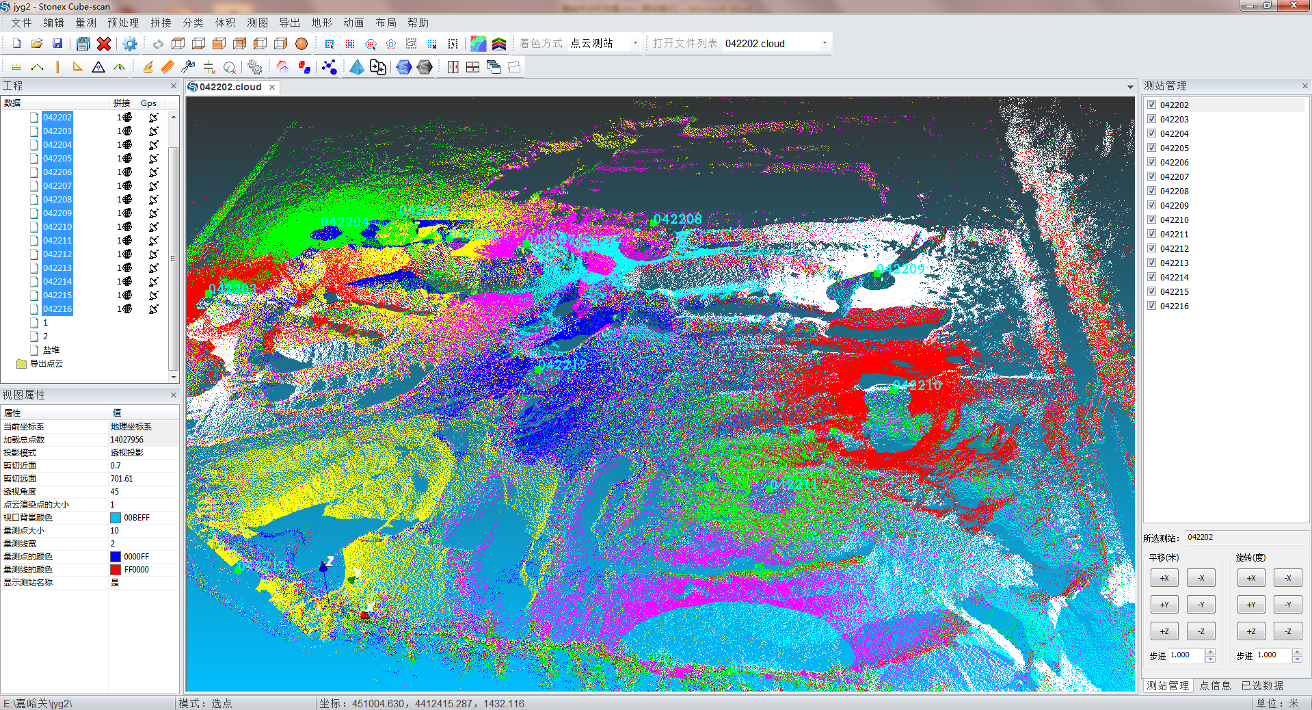Uncheck station 042205 checkbox
The width and height of the screenshot is (1312, 710).
click(x=1152, y=148)
